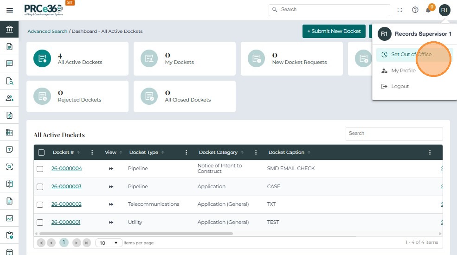Viewport: 457px width, 255px height.
Task: Open the users group sidebar icon
Action: point(9,98)
